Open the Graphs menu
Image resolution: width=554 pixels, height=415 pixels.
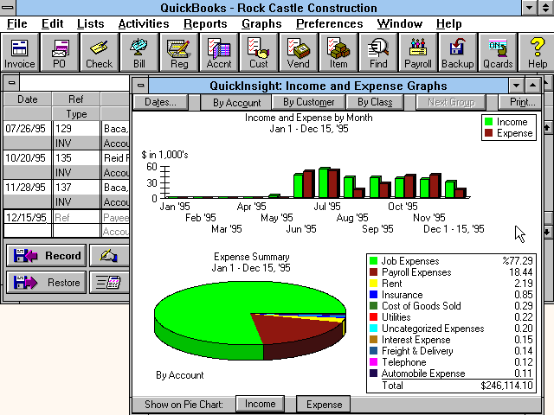pos(261,23)
